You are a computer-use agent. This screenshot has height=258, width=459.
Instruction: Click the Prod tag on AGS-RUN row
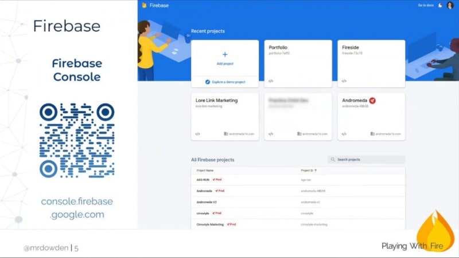click(217, 180)
